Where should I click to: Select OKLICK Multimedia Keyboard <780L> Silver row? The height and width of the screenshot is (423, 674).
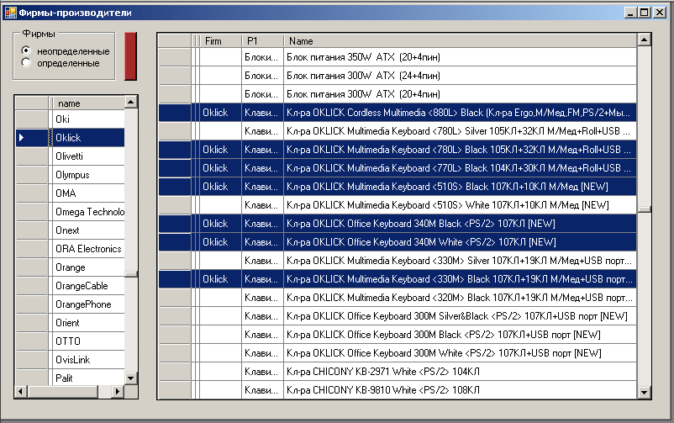pyautogui.click(x=398, y=131)
